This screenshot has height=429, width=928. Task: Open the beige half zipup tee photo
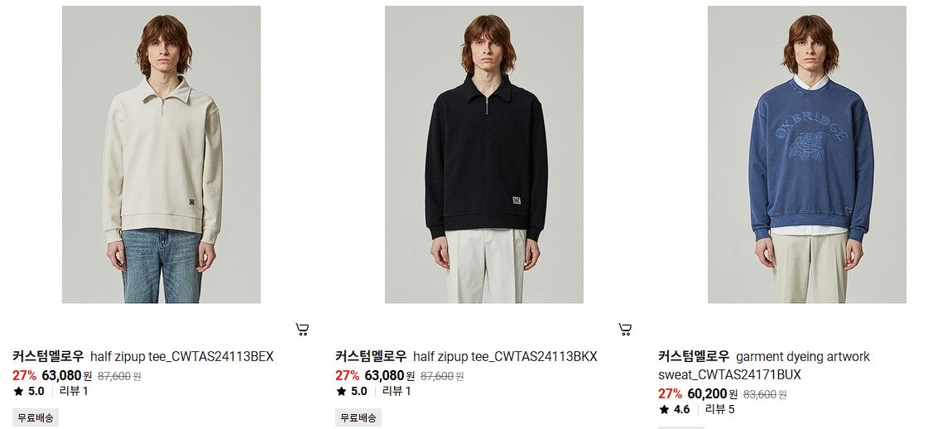tap(161, 154)
